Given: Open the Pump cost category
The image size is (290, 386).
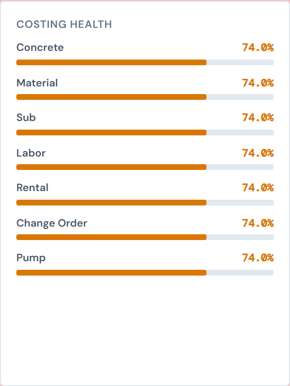Looking at the screenshot, I should (31, 258).
